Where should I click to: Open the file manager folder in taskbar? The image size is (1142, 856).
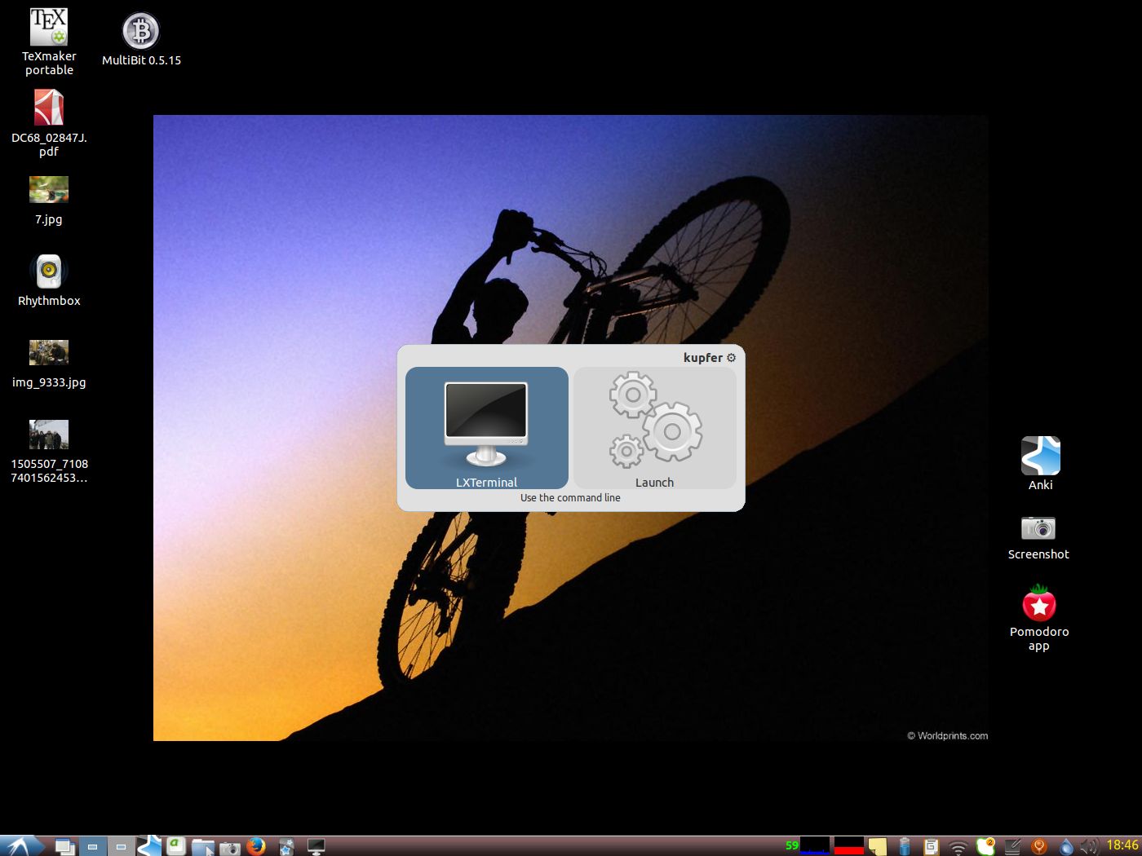pos(203,847)
